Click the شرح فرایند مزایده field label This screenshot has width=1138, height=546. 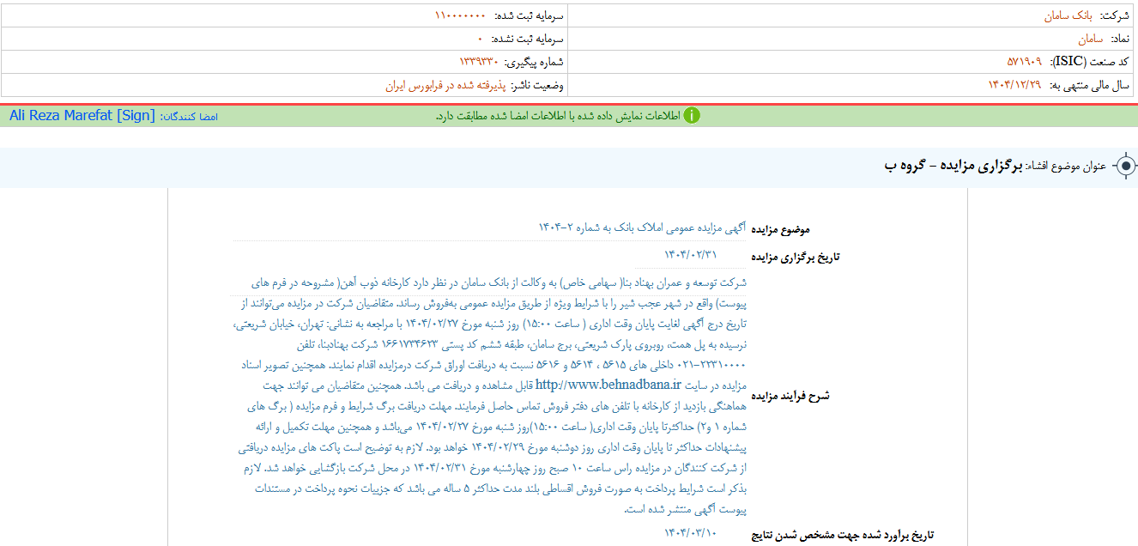(x=790, y=396)
